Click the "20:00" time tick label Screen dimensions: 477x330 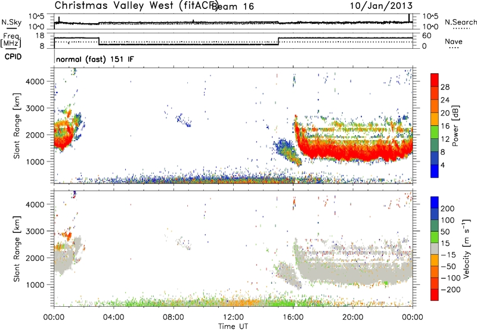coord(353,317)
